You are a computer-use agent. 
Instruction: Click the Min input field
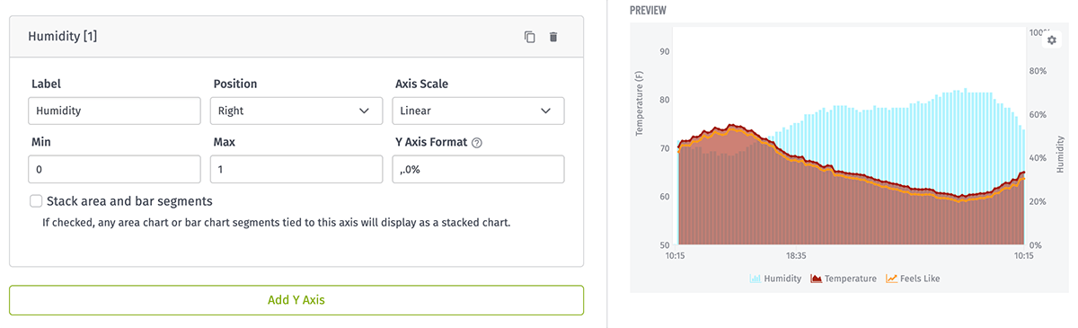[114, 169]
